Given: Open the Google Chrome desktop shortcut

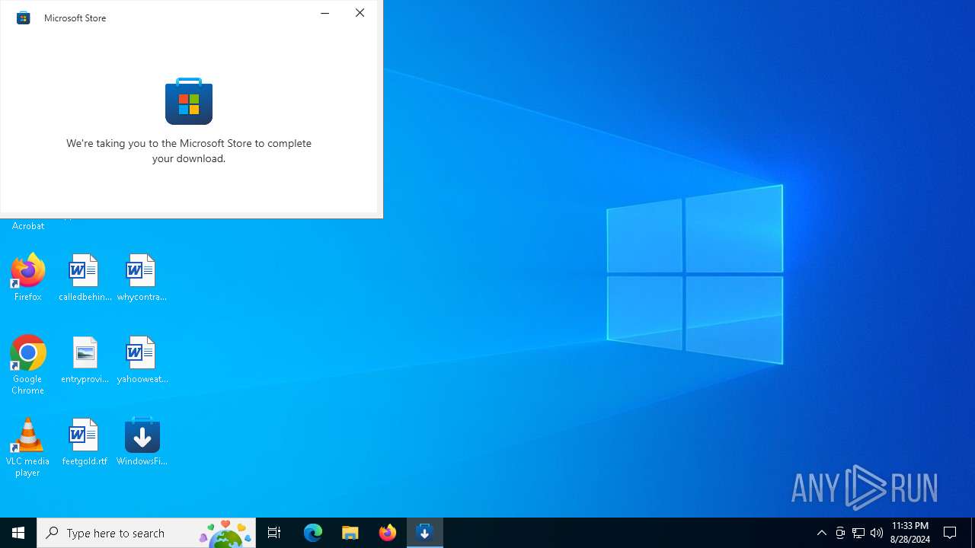Looking at the screenshot, I should [x=28, y=365].
